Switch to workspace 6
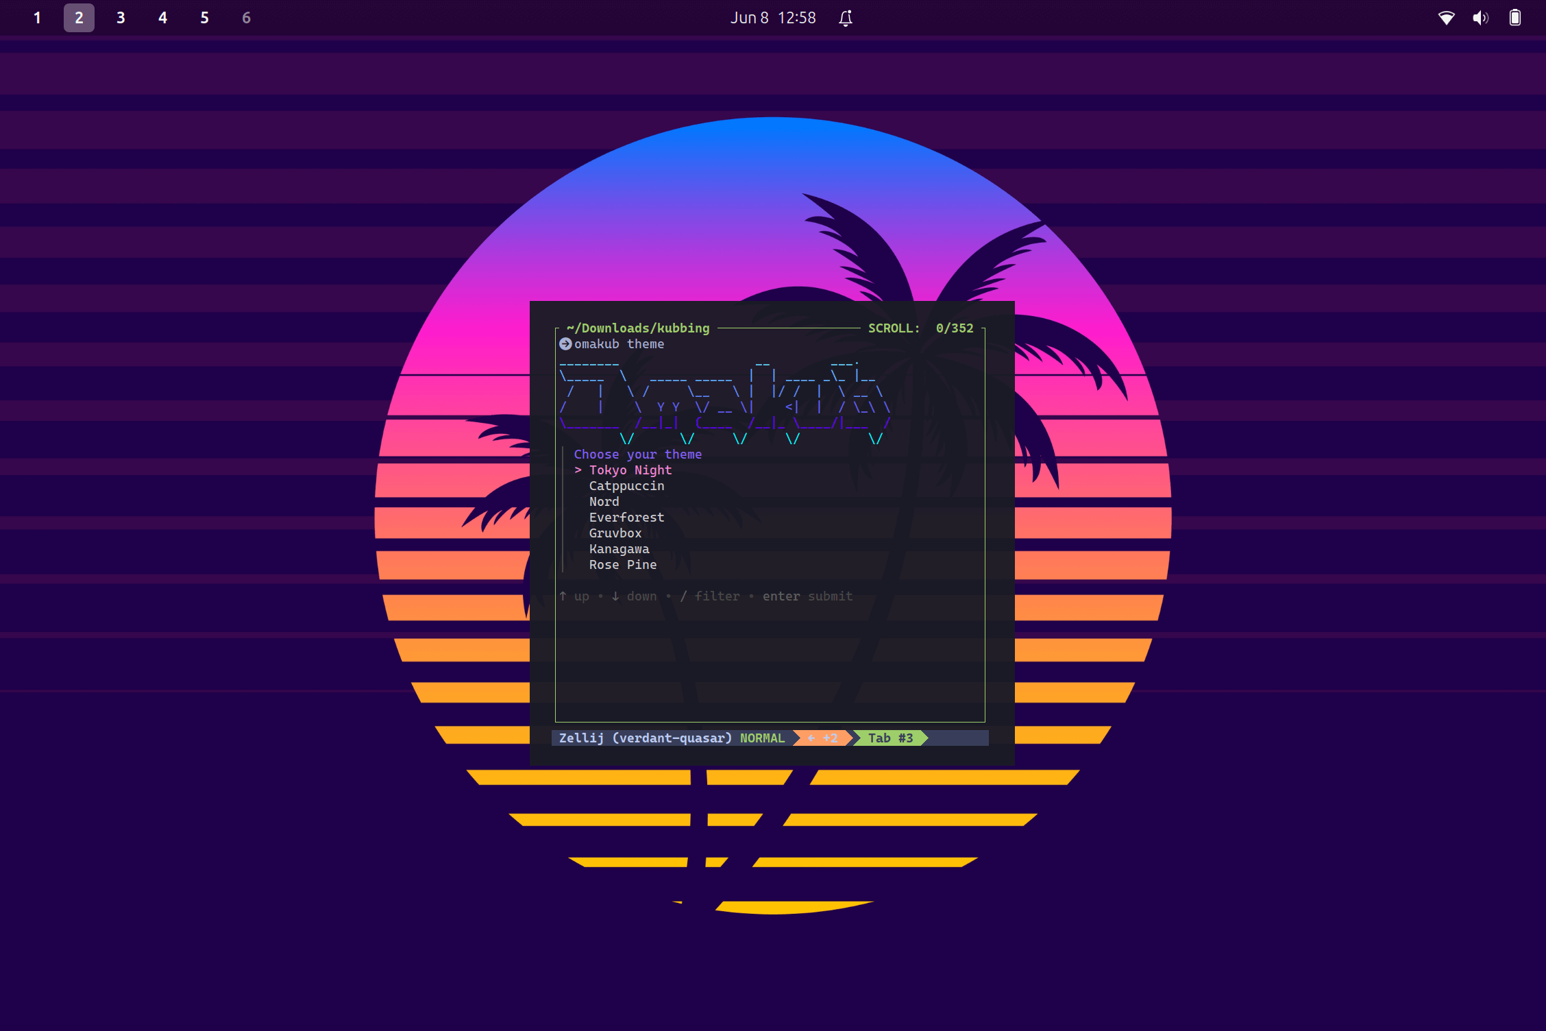Viewport: 1546px width, 1031px height. click(x=246, y=18)
